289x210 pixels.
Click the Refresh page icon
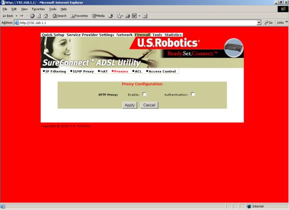[39, 16]
